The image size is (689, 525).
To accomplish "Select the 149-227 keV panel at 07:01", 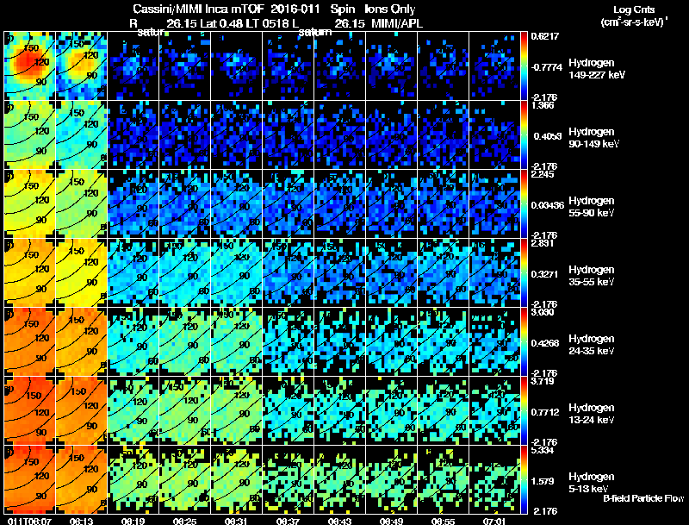I will pos(494,66).
